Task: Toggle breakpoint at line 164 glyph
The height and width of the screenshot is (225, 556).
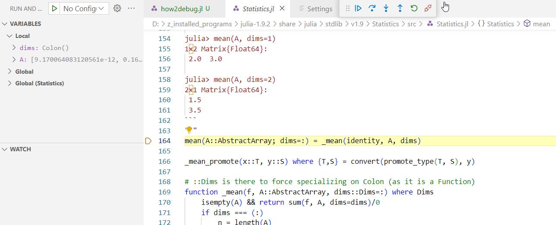Action: [x=148, y=141]
